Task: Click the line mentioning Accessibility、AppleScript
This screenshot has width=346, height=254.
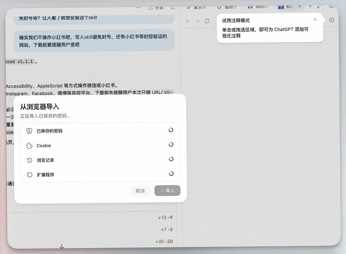Action: 62,86
